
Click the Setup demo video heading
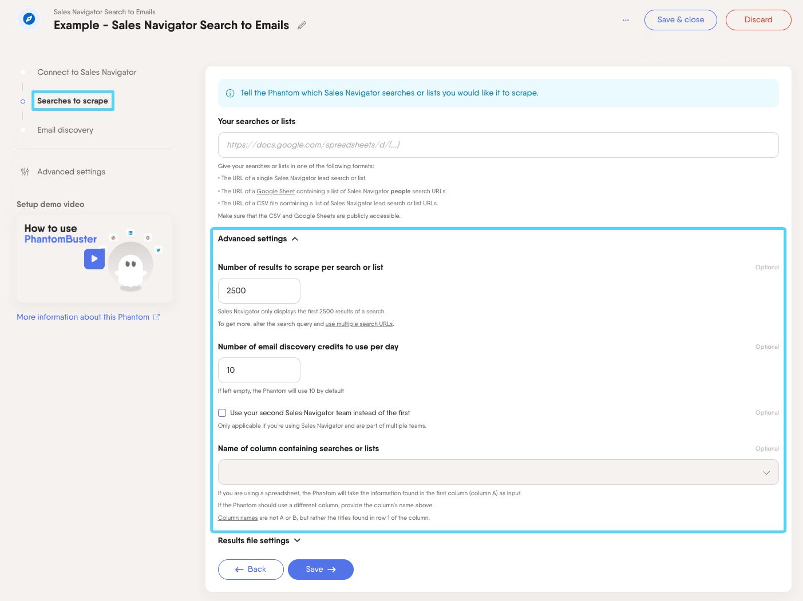50,204
